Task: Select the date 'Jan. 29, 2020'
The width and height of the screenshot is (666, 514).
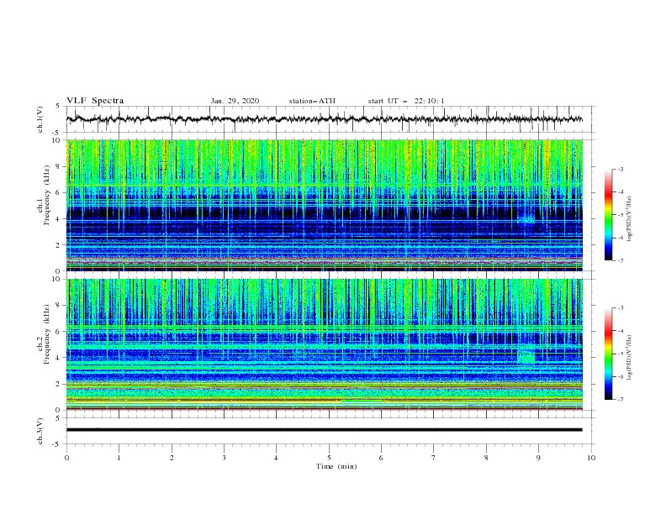Action: [x=235, y=101]
